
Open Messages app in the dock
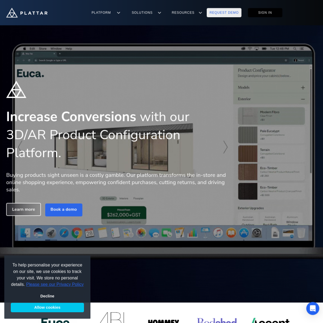(154, 233)
